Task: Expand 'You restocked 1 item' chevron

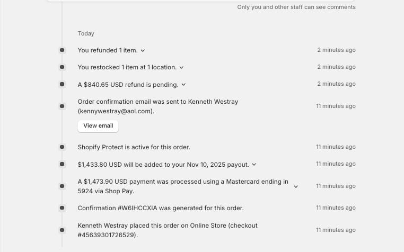Action: pos(181,68)
